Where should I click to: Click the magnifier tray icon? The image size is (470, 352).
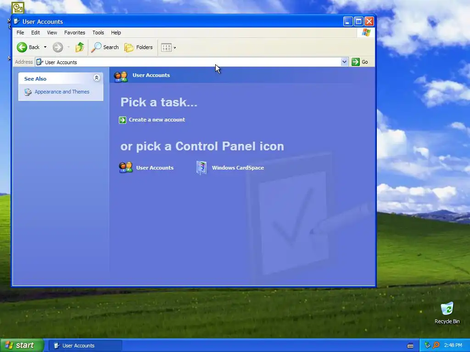coord(436,345)
